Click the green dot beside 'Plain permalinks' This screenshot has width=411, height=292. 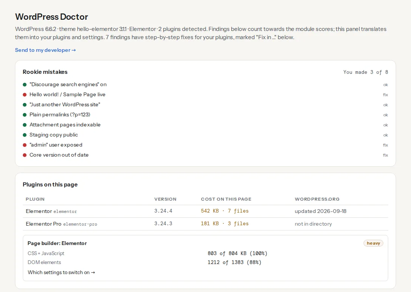pyautogui.click(x=25, y=115)
